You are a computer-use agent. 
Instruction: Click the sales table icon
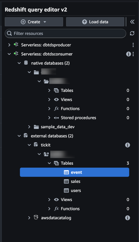(x=66, y=181)
